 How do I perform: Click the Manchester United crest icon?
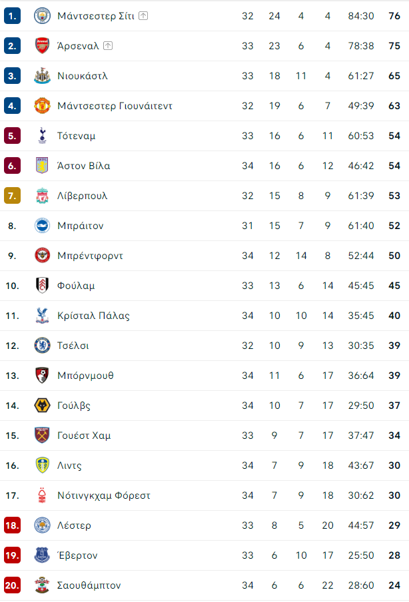42,106
